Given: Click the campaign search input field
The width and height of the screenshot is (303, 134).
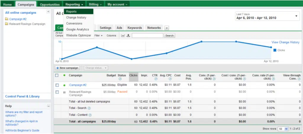Looking at the screenshot, I should pyautogui.click(x=147, y=35).
